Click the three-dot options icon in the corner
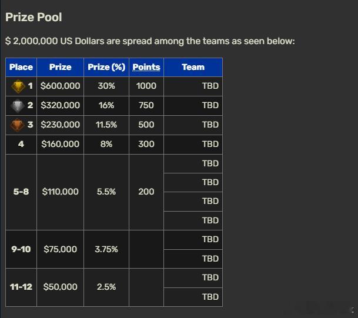Screen dimensions: 358x318 pyautogui.click(x=353, y=310)
